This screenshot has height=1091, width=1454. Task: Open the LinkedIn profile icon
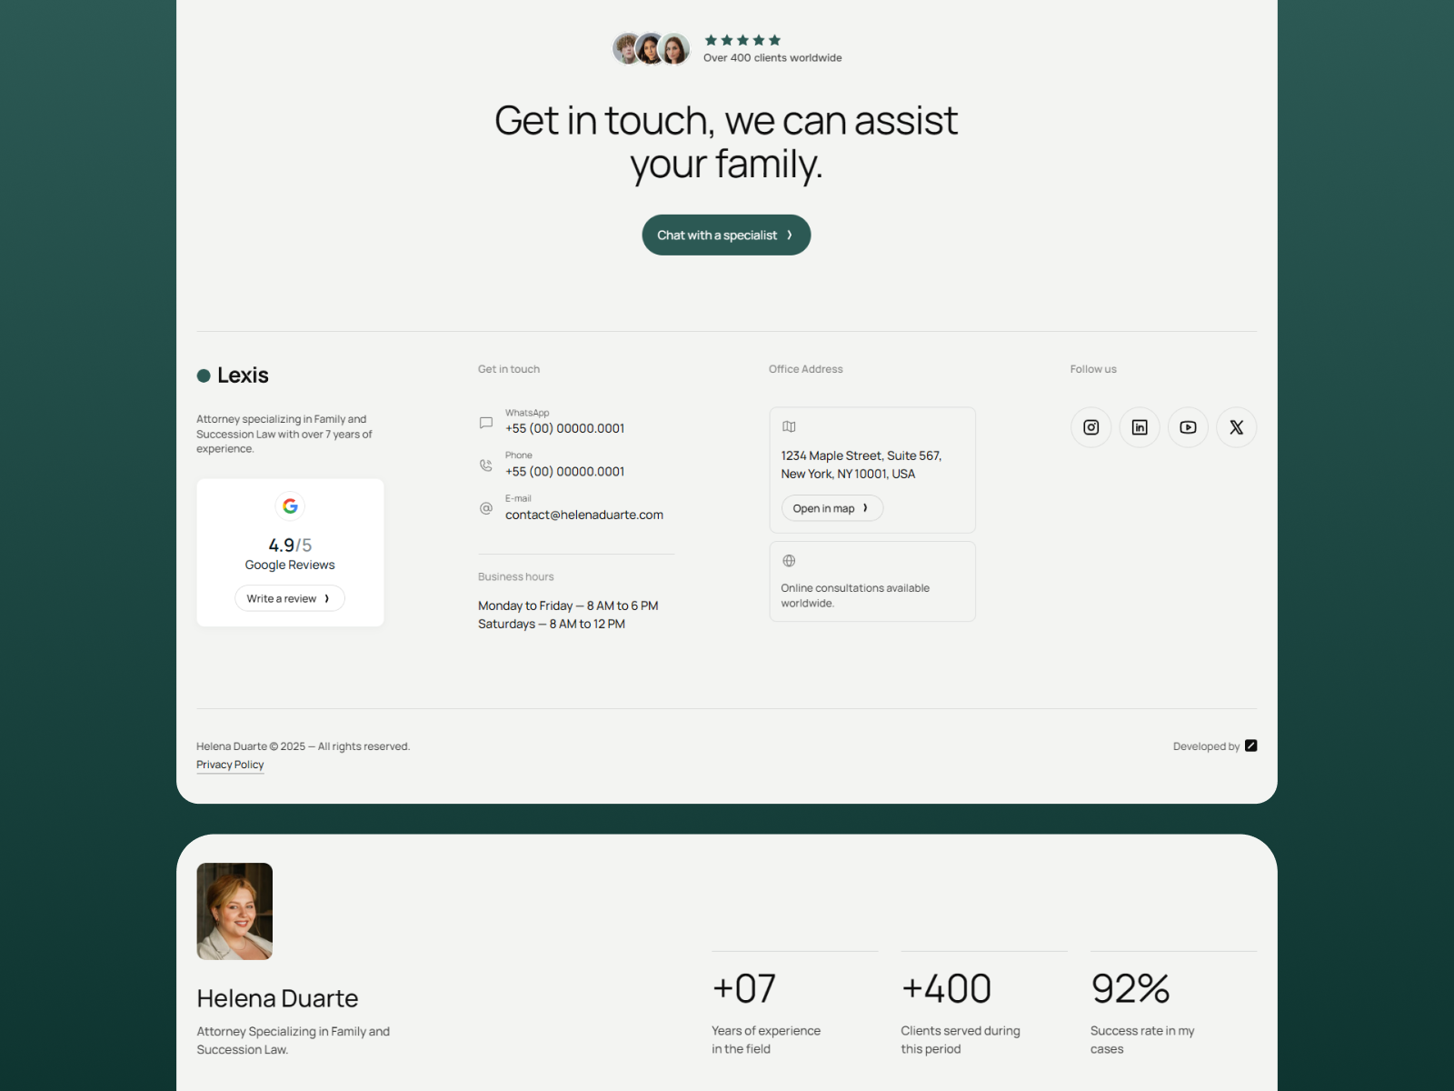(x=1140, y=427)
